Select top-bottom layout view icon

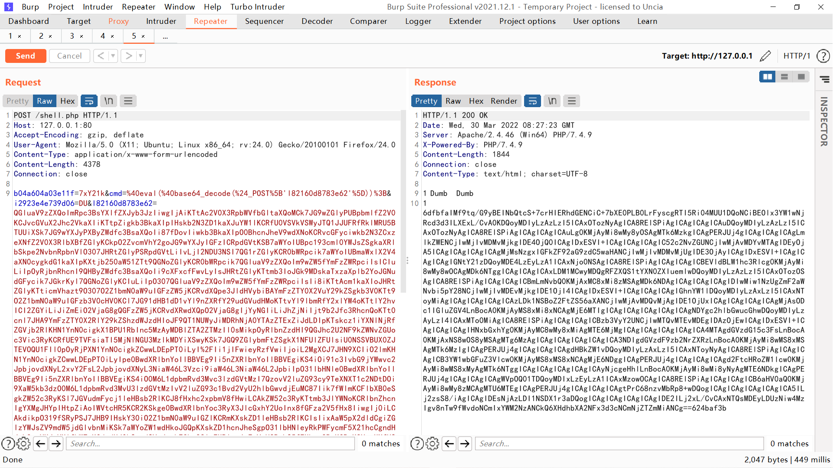coord(784,77)
